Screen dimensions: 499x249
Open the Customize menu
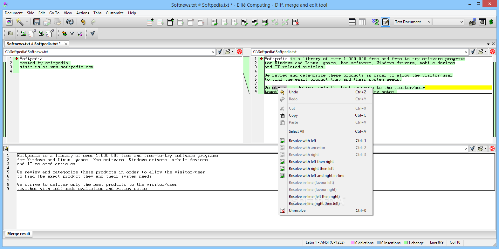click(x=115, y=13)
